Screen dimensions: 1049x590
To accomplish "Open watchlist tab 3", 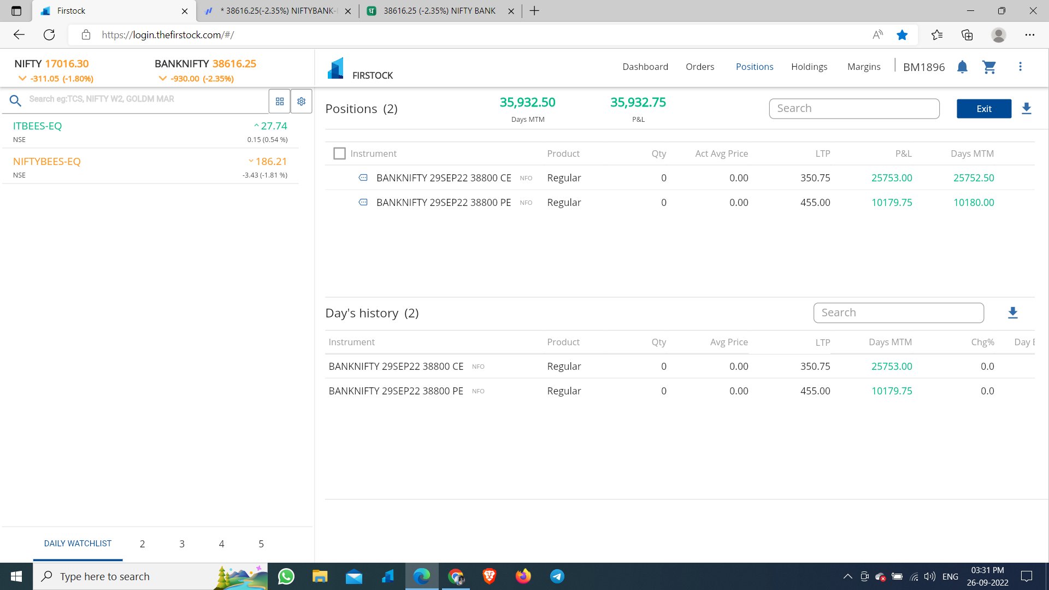I will click(182, 544).
